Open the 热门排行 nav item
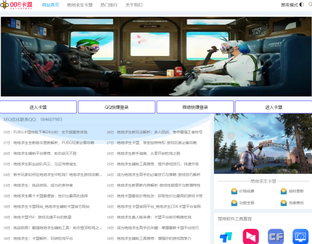Screen dimensions: 312x244 click(x=109, y=5)
